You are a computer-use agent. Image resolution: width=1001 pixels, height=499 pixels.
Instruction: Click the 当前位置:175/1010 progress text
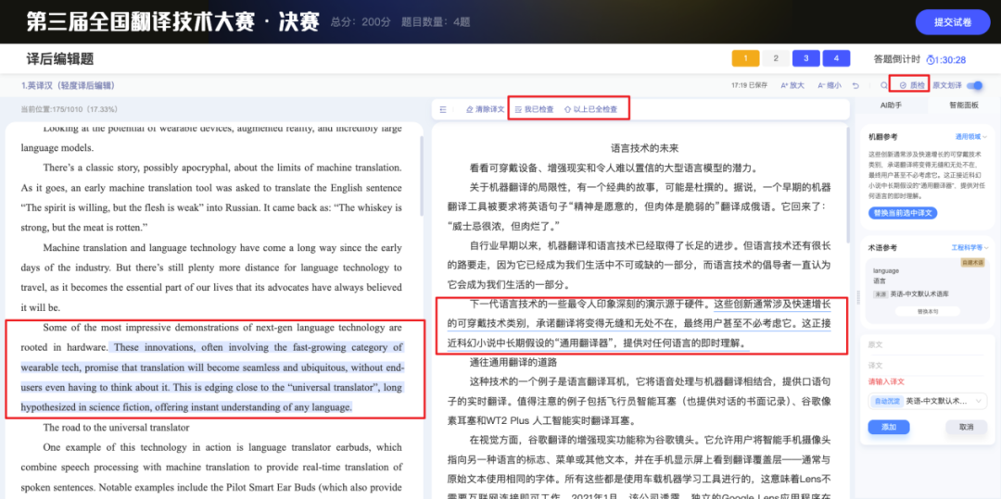pos(69,109)
